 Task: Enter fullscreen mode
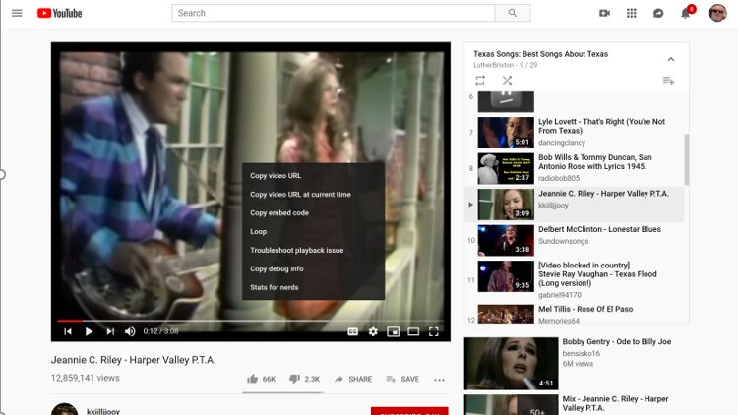pyautogui.click(x=434, y=331)
